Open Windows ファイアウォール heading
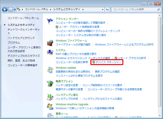The image size is (163, 119). click(x=71, y=41)
